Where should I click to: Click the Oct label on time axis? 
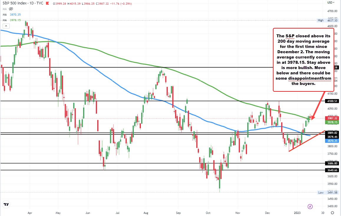[208, 213]
